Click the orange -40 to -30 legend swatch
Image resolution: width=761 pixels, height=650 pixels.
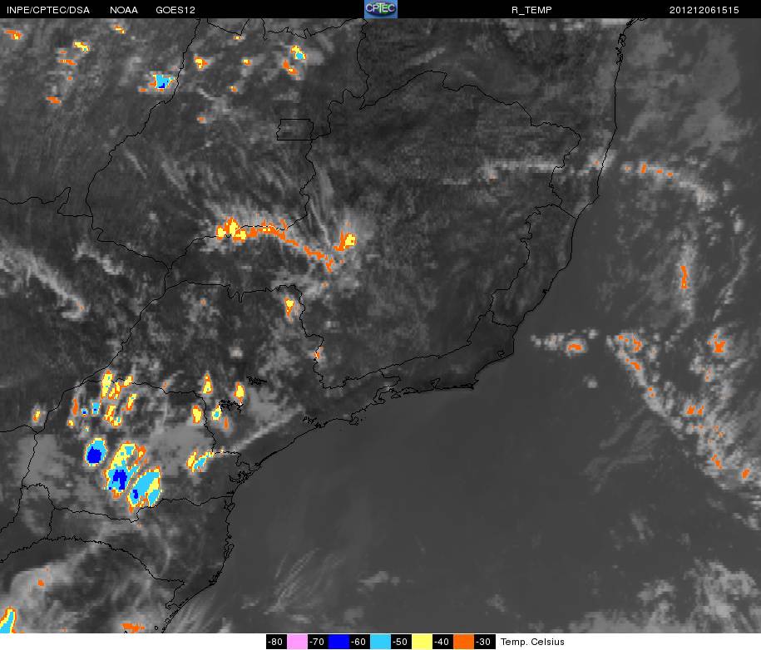point(463,642)
